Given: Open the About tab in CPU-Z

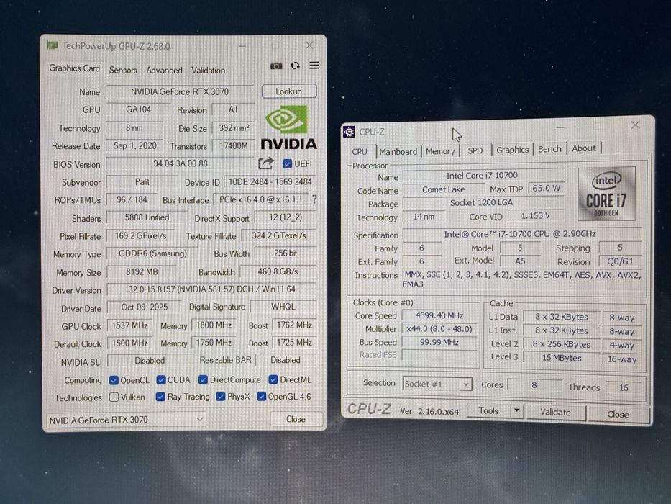Looking at the screenshot, I should (584, 148).
